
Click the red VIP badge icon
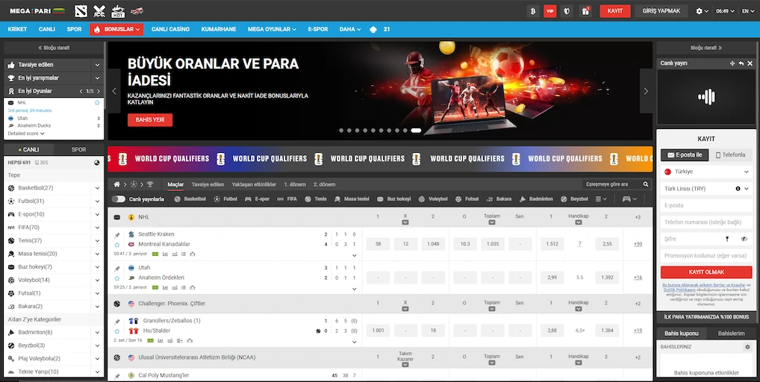tap(550, 11)
